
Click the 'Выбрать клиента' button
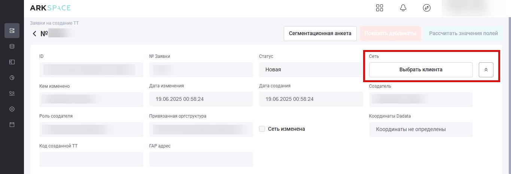(x=421, y=69)
